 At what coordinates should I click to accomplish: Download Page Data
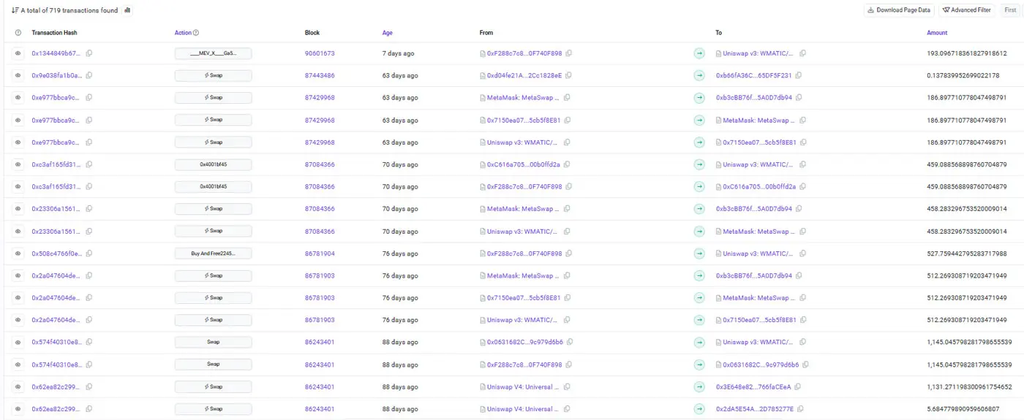click(899, 10)
